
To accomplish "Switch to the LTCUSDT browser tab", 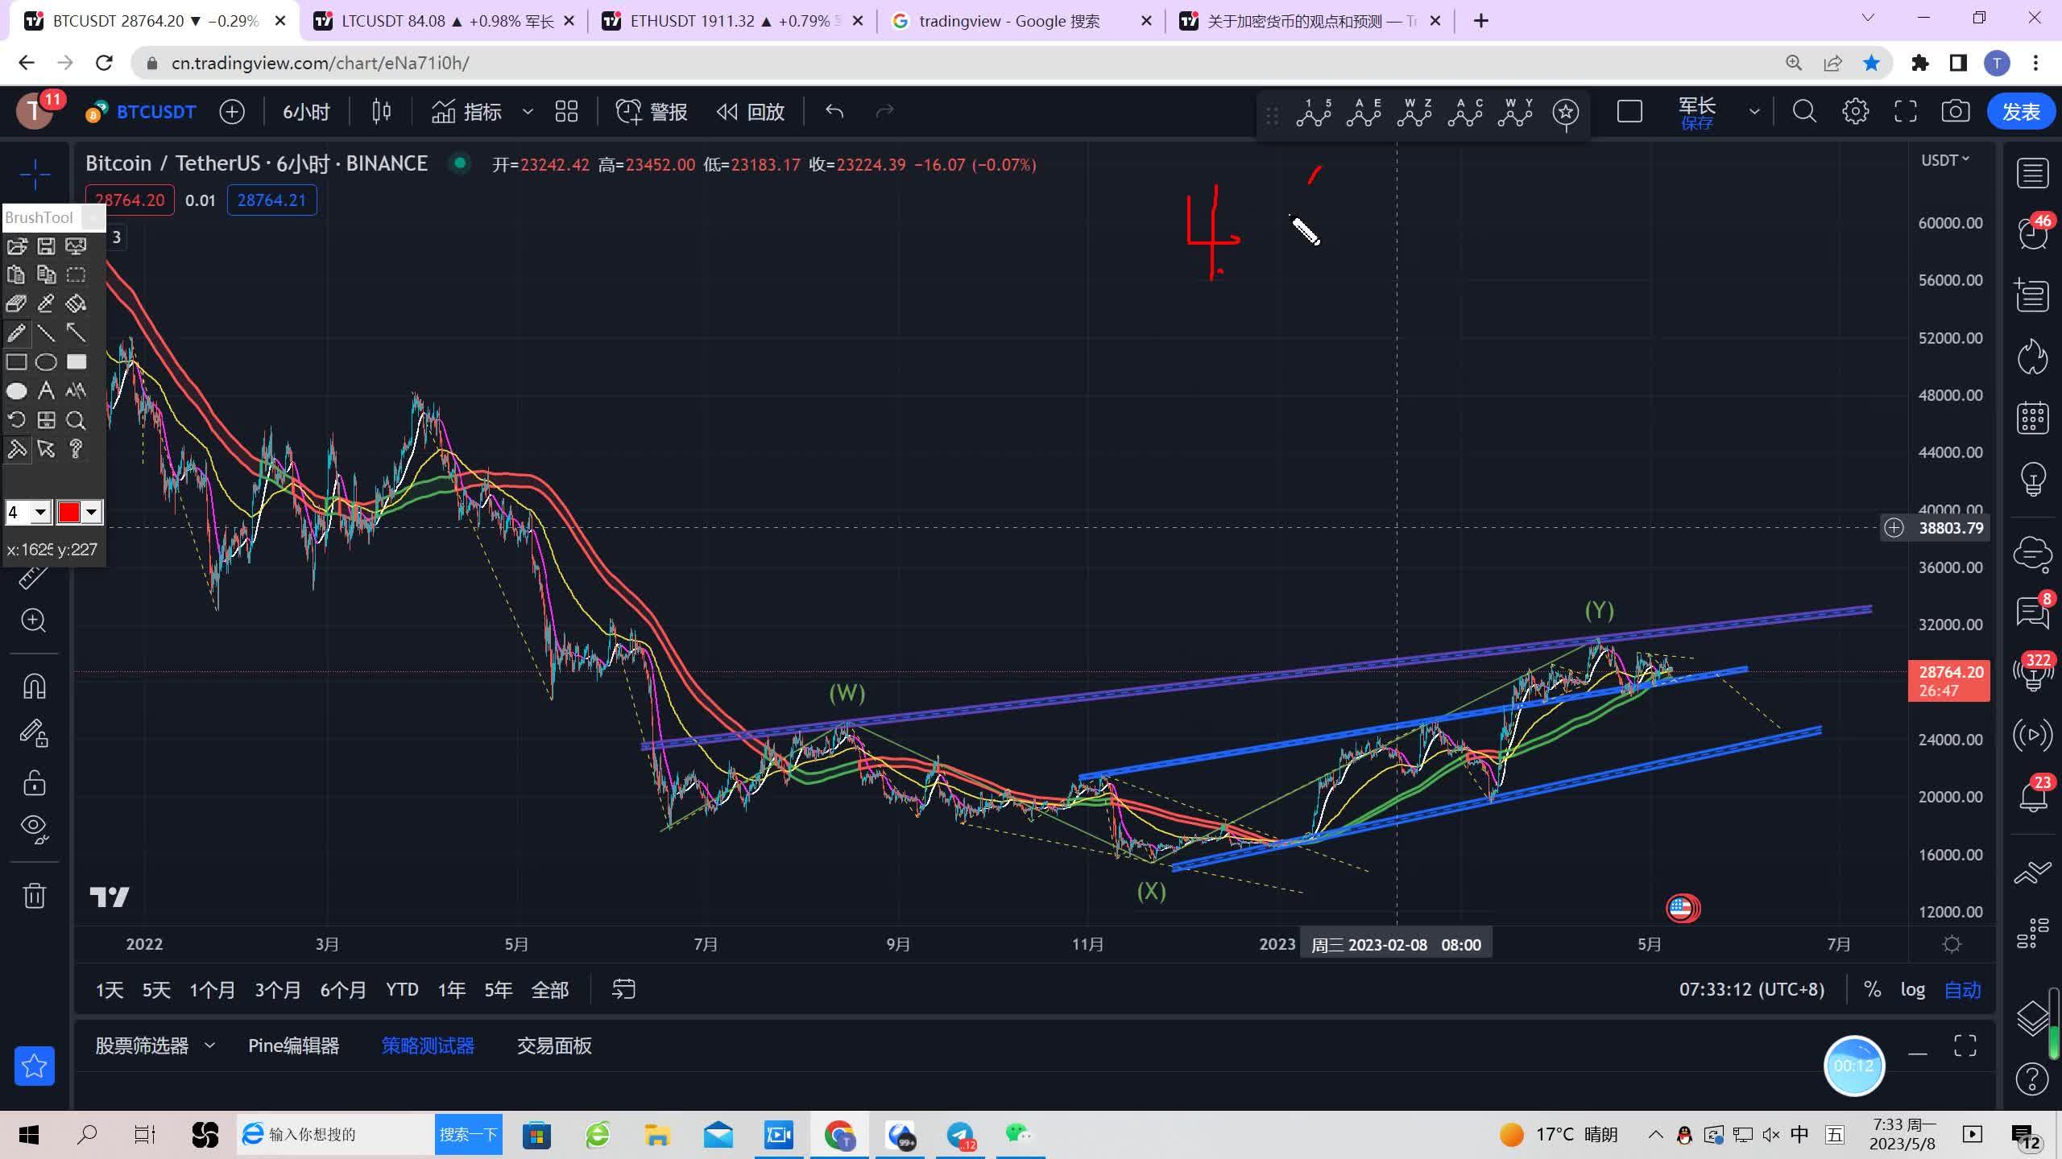I will [x=443, y=21].
